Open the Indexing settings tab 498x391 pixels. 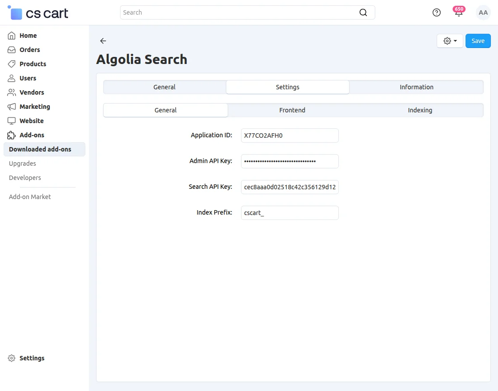[x=420, y=110]
